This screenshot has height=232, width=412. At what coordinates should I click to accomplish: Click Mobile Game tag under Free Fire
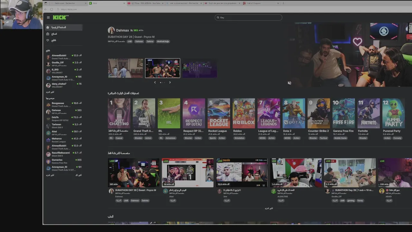[x=341, y=138]
